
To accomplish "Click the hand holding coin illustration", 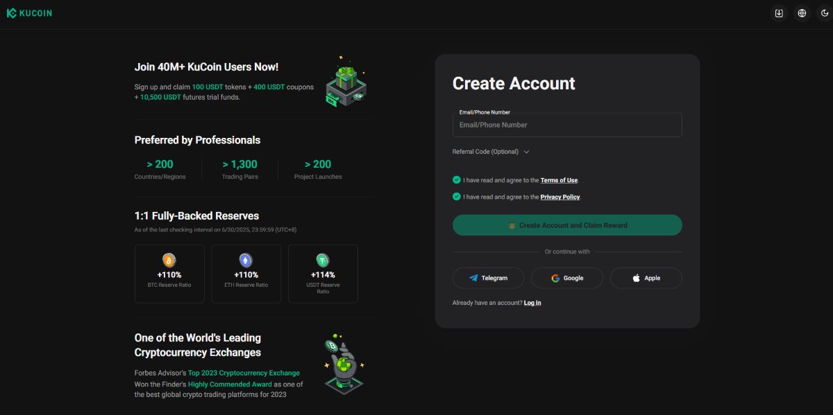I will pyautogui.click(x=344, y=364).
